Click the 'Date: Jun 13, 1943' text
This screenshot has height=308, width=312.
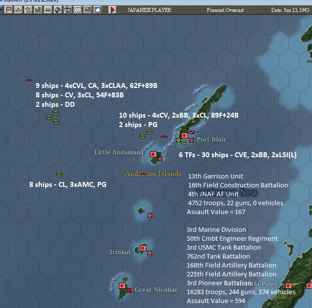290,10
